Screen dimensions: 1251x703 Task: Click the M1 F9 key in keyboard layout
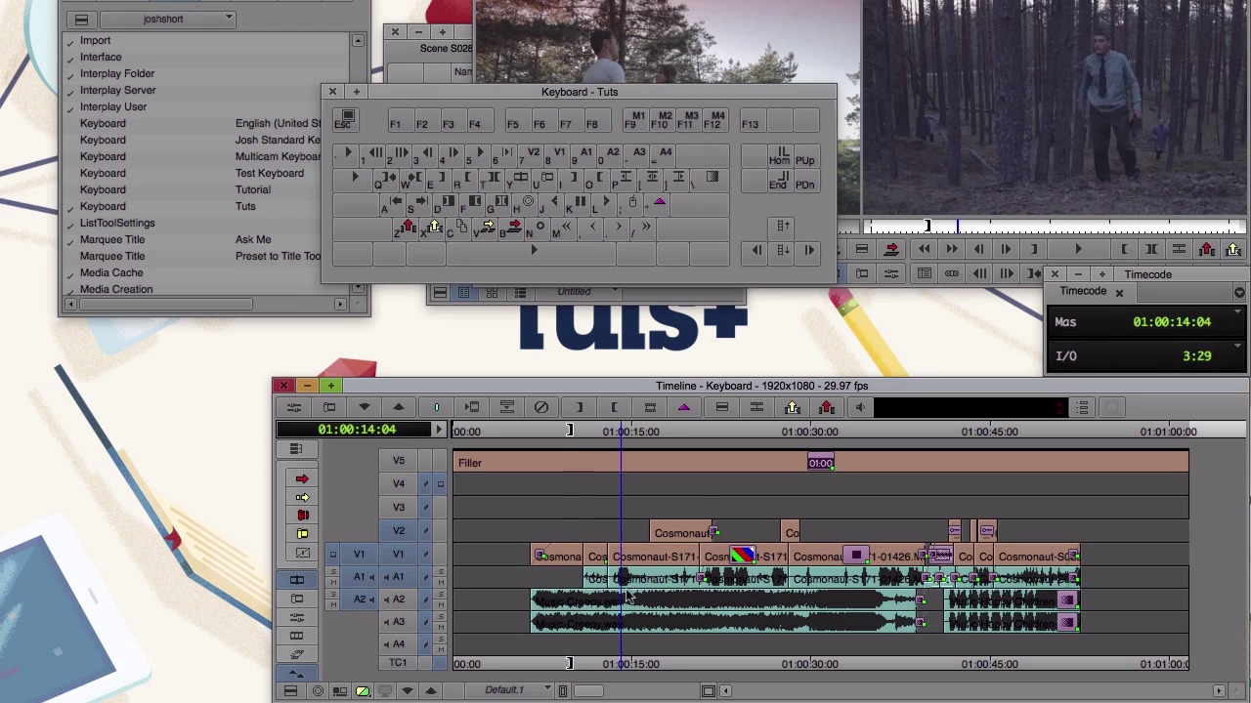(636, 120)
